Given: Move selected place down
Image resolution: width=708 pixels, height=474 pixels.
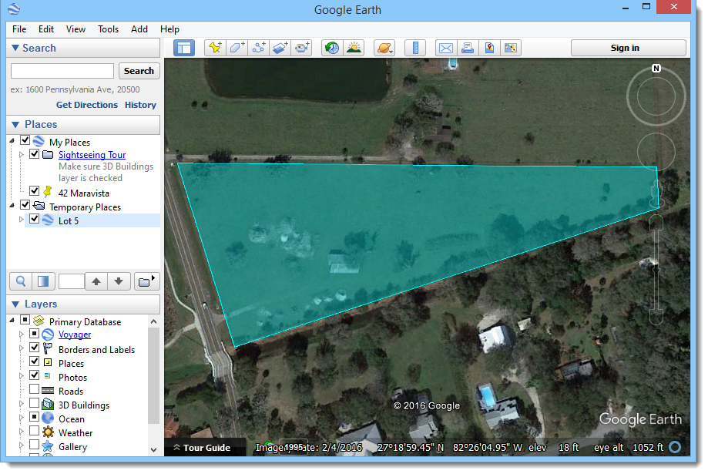Looking at the screenshot, I should coord(119,281).
